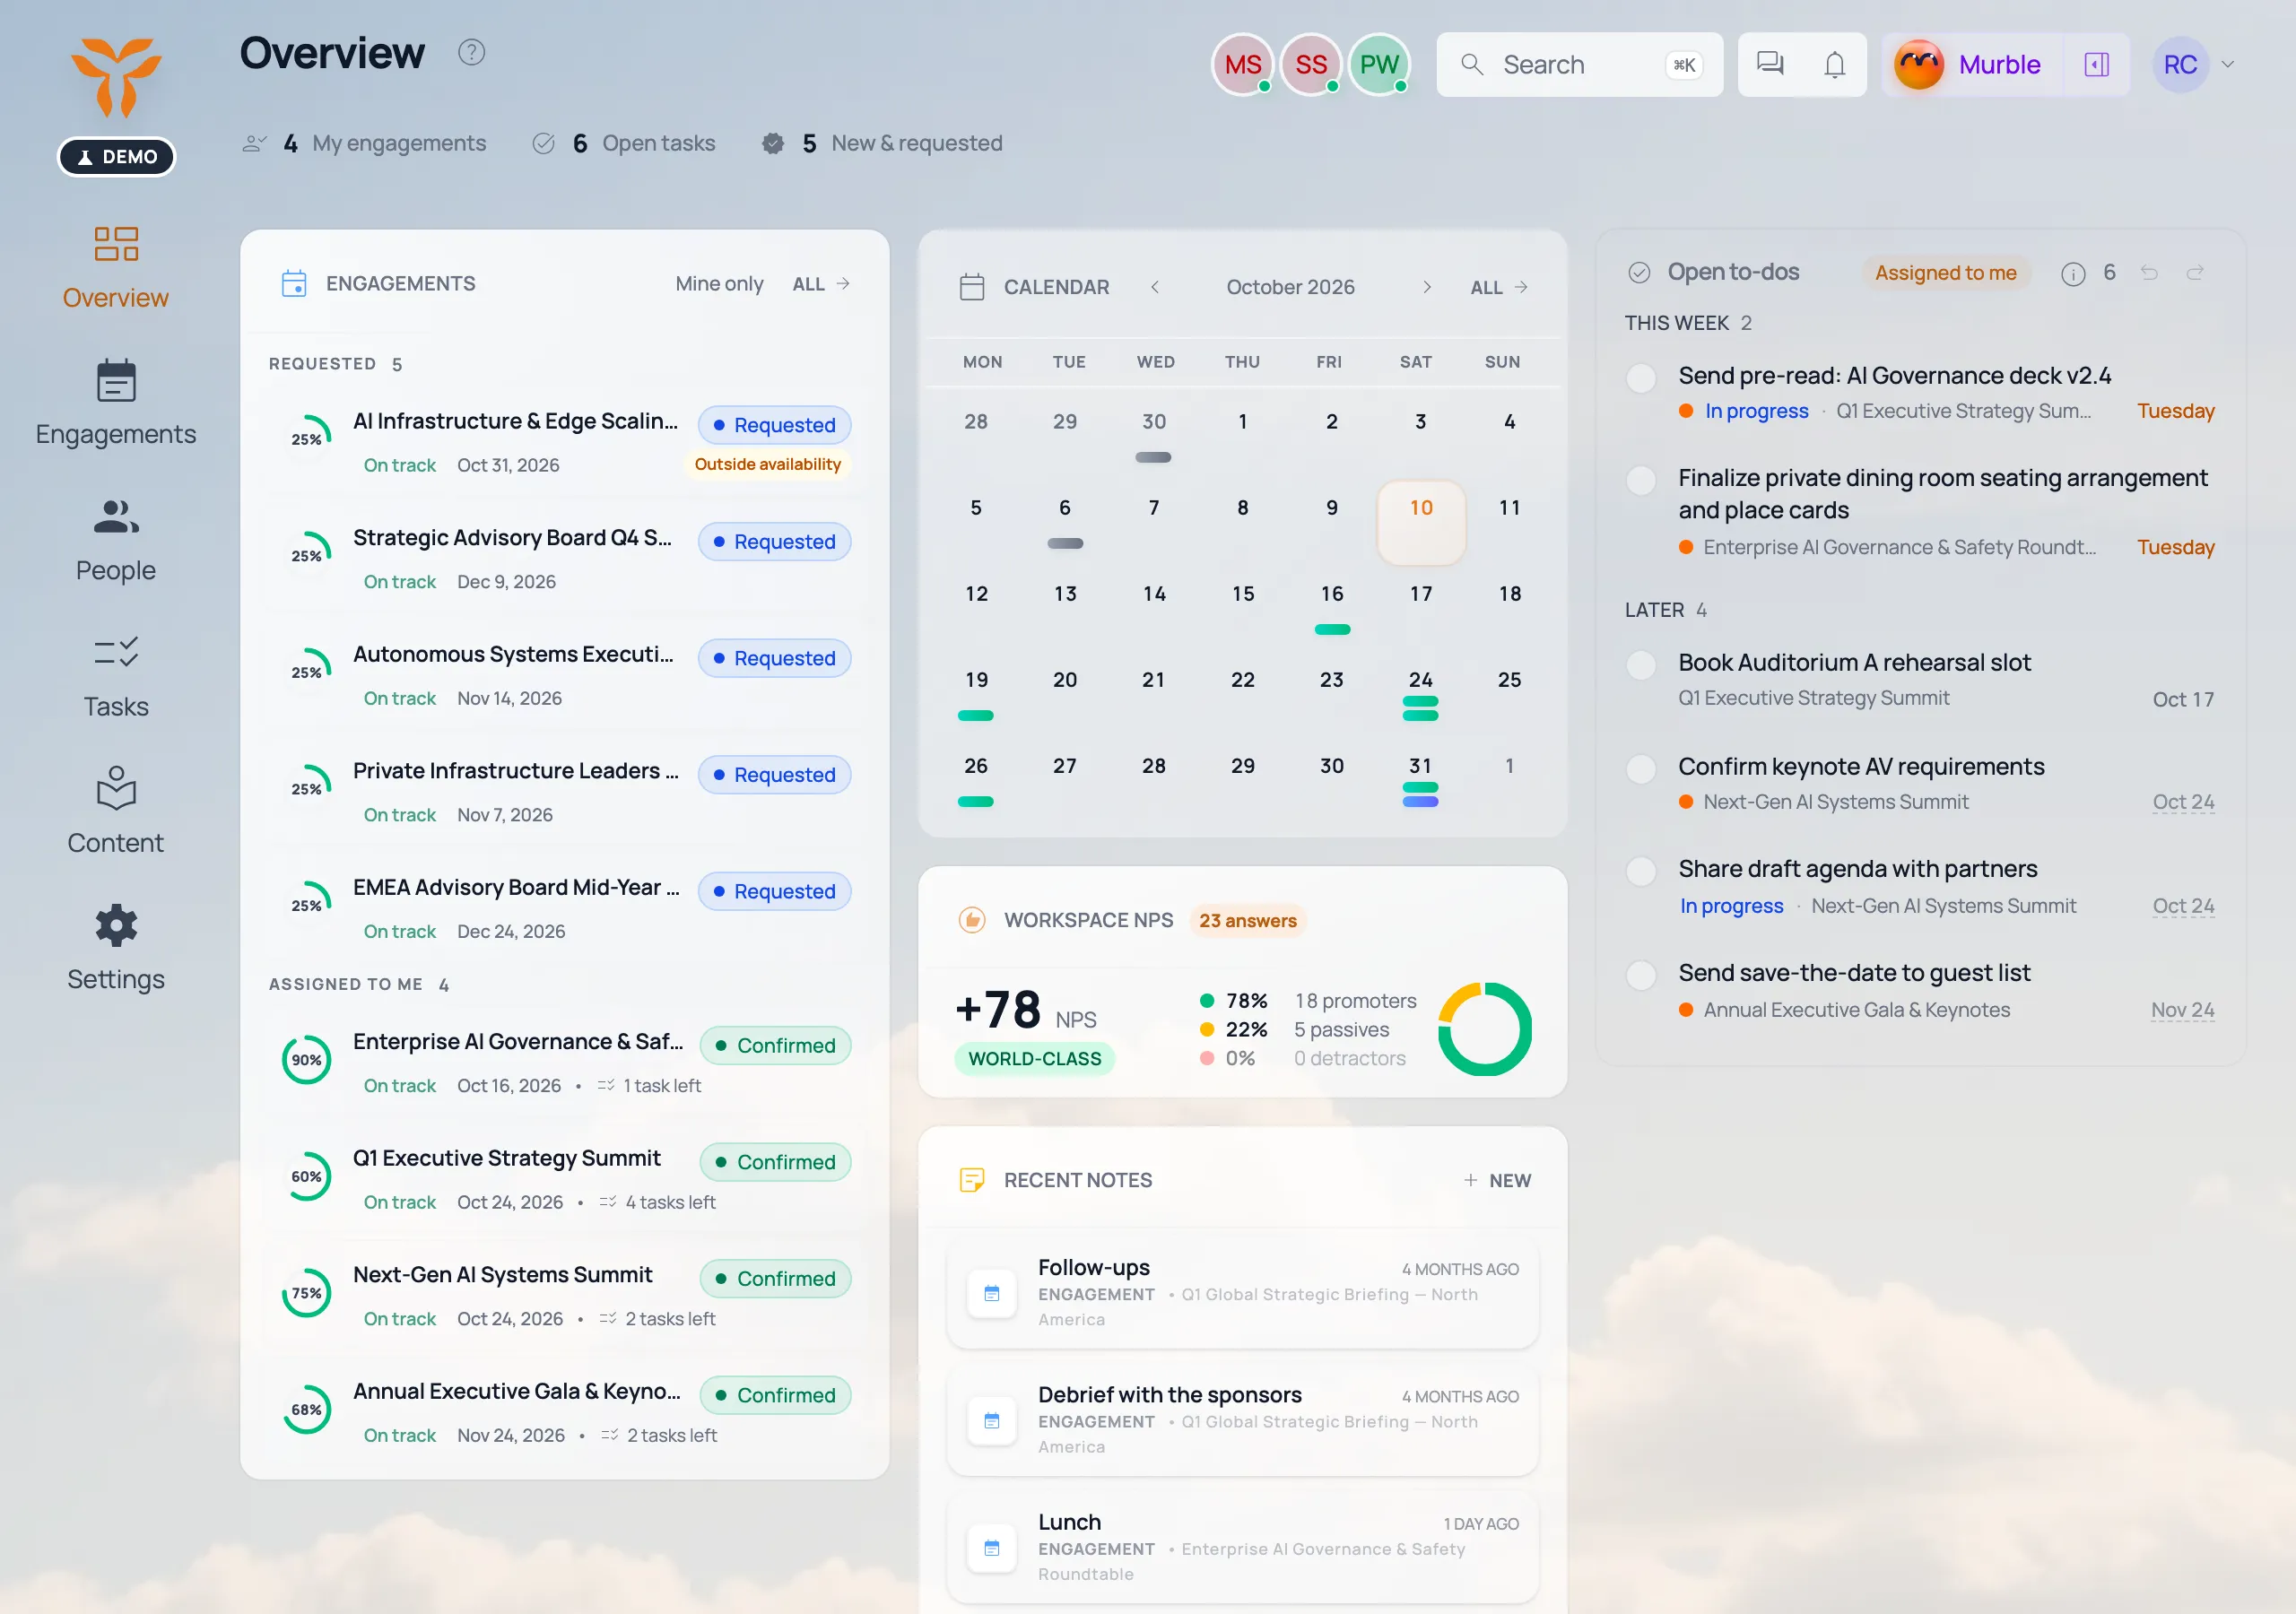Check off Confirm keynote AV requirements
The width and height of the screenshot is (2296, 1614).
point(1641,769)
